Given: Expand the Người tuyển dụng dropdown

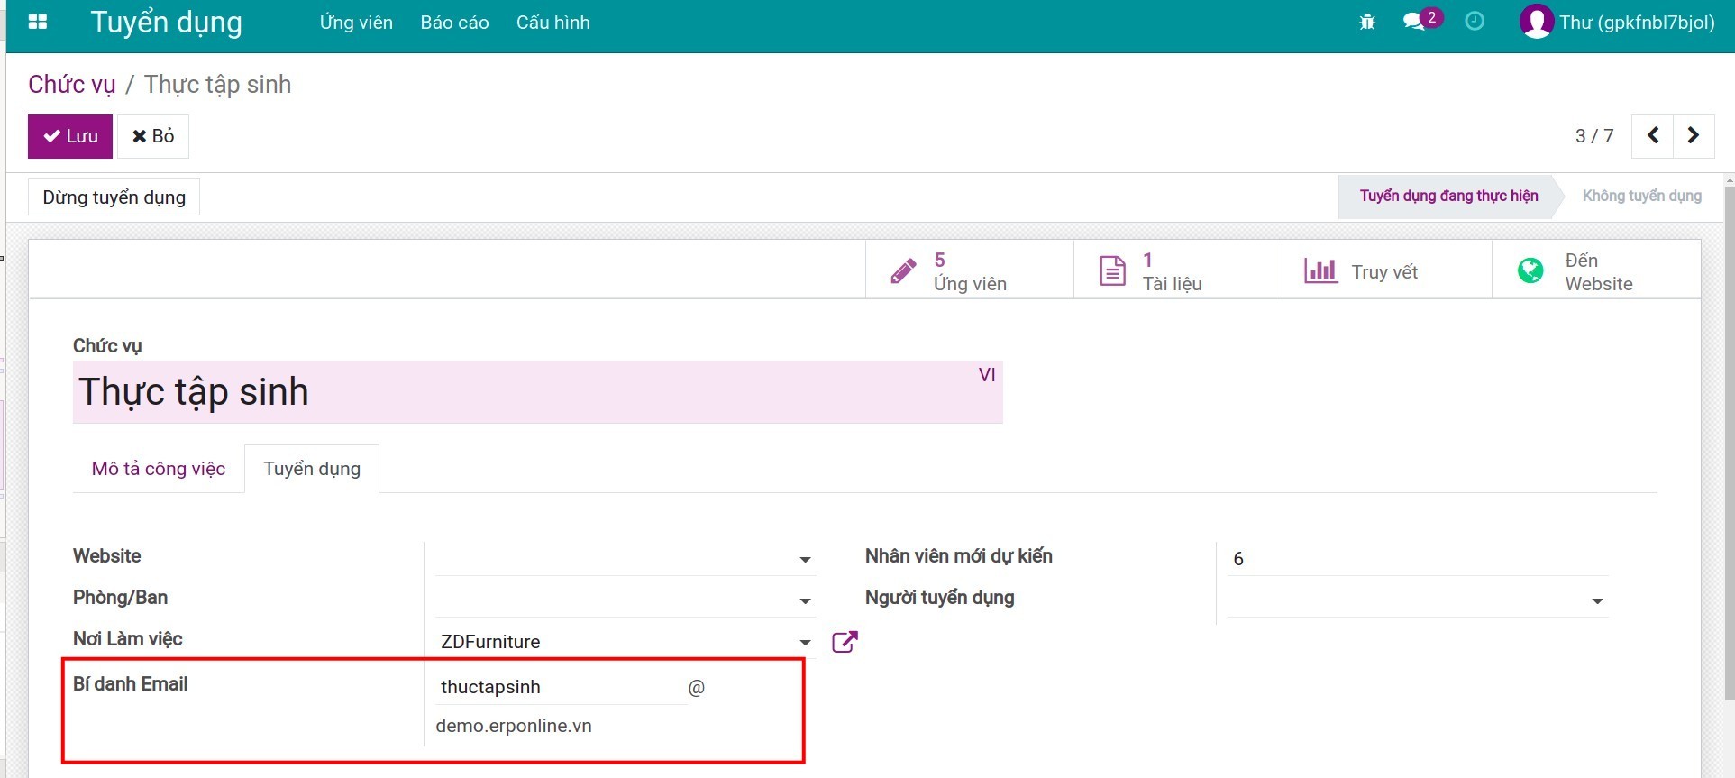Looking at the screenshot, I should click(x=1597, y=601).
